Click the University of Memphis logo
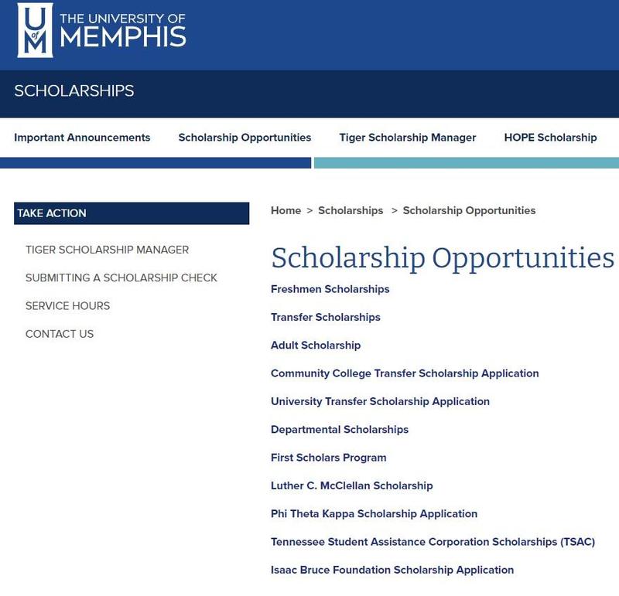The width and height of the screenshot is (619, 596). pyautogui.click(x=101, y=31)
